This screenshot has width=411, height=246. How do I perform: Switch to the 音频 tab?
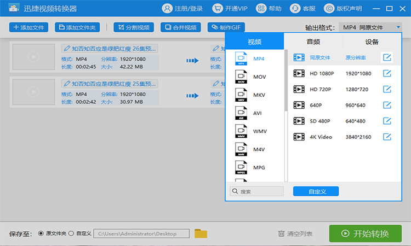[x=313, y=42]
